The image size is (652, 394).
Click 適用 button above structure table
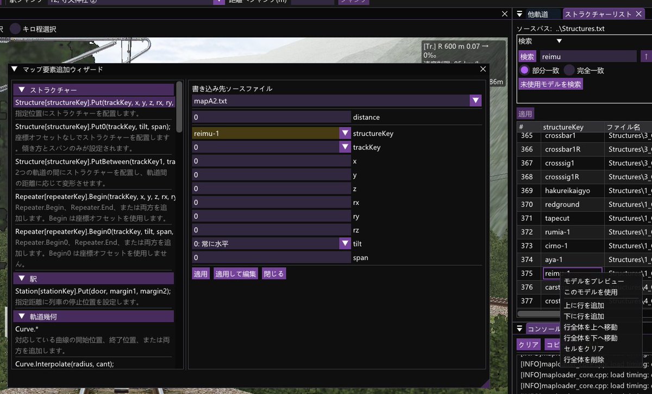coord(525,114)
